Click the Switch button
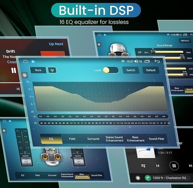The width and height of the screenshot is (193, 188). pyautogui.click(x=131, y=70)
